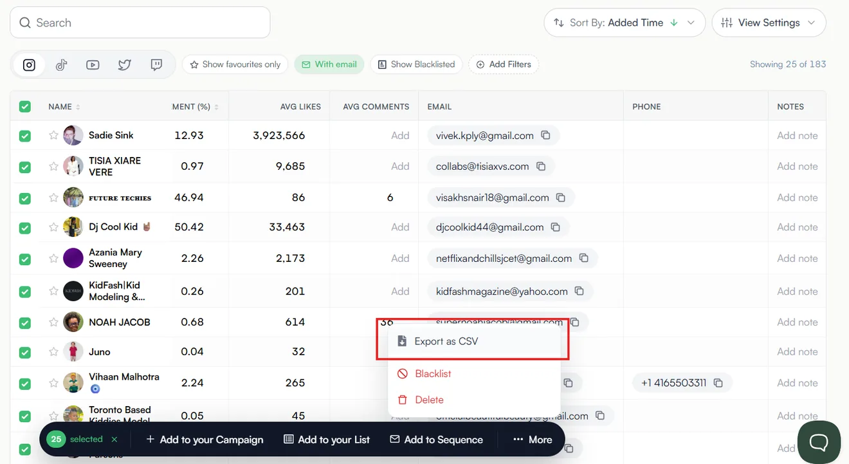Click Add to your Campaign

coord(205,440)
